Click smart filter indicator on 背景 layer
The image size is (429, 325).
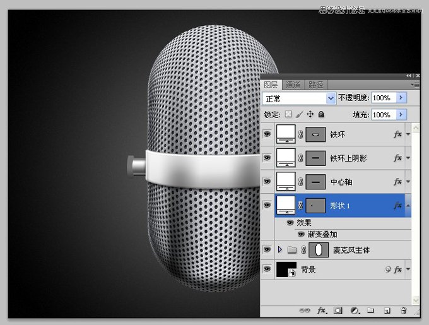pos(388,269)
